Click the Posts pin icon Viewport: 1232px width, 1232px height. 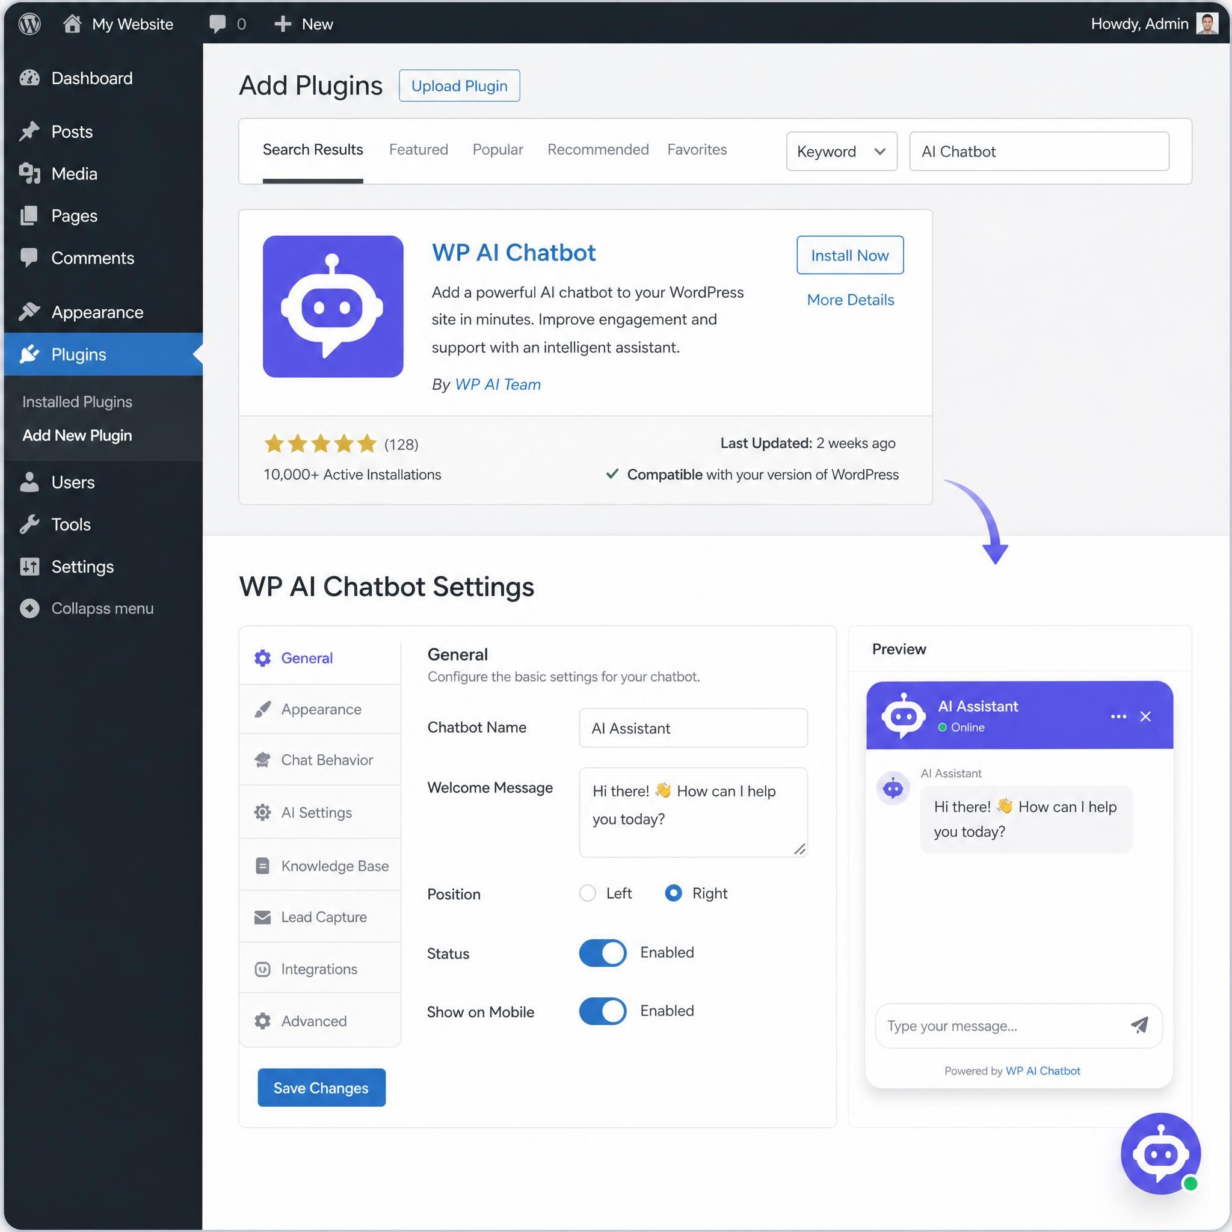pyautogui.click(x=29, y=131)
